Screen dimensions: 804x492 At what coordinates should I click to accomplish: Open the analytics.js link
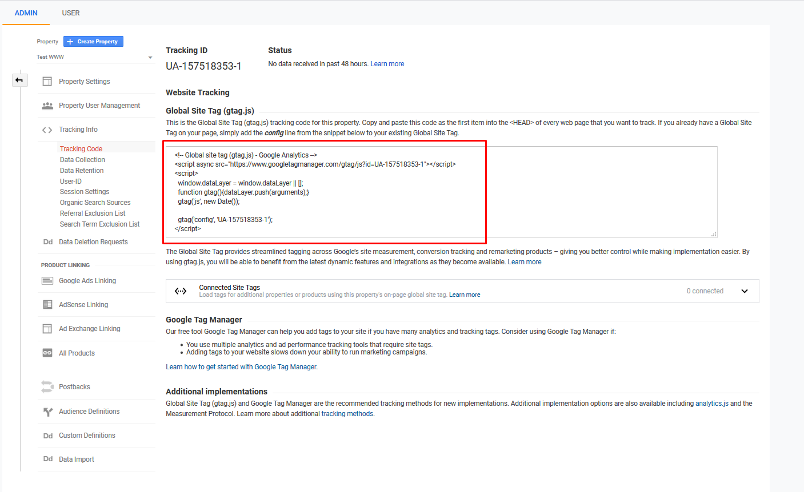click(x=712, y=404)
